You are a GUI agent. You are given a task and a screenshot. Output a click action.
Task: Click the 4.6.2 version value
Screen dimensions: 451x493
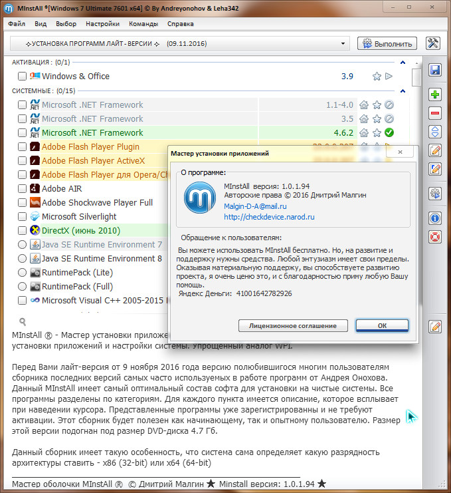pos(343,132)
